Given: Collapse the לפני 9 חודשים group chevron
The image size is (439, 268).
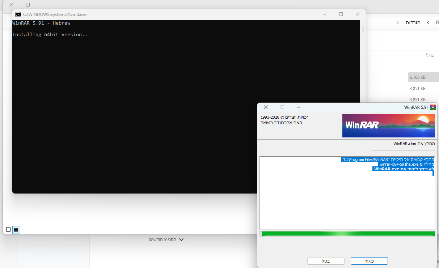Looking at the screenshot, I should pyautogui.click(x=181, y=239).
